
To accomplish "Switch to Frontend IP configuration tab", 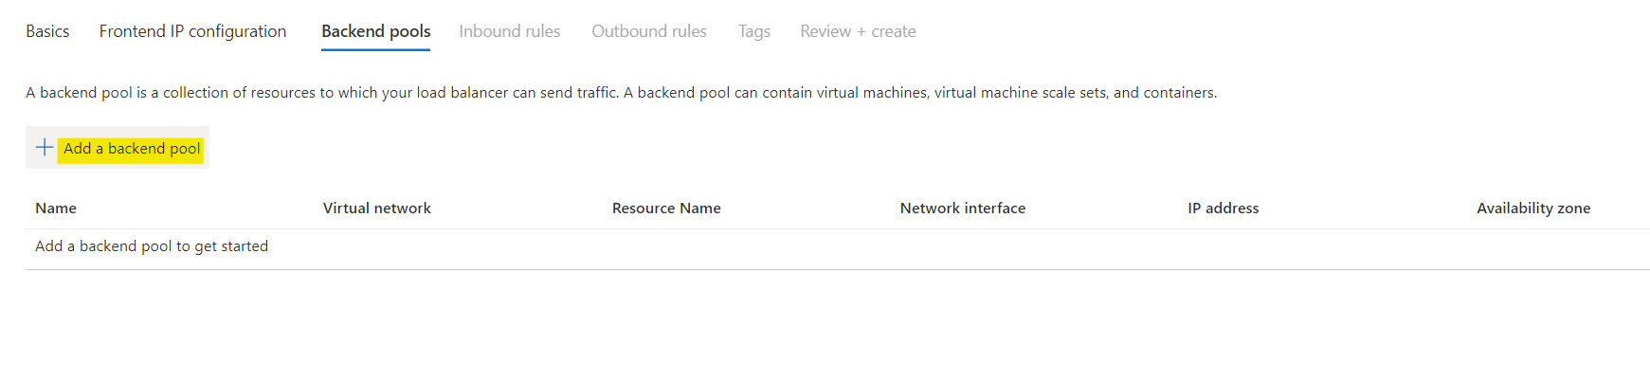I will [192, 31].
